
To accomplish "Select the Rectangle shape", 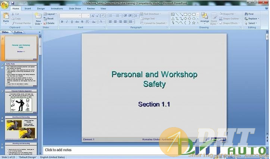I will (186, 14).
